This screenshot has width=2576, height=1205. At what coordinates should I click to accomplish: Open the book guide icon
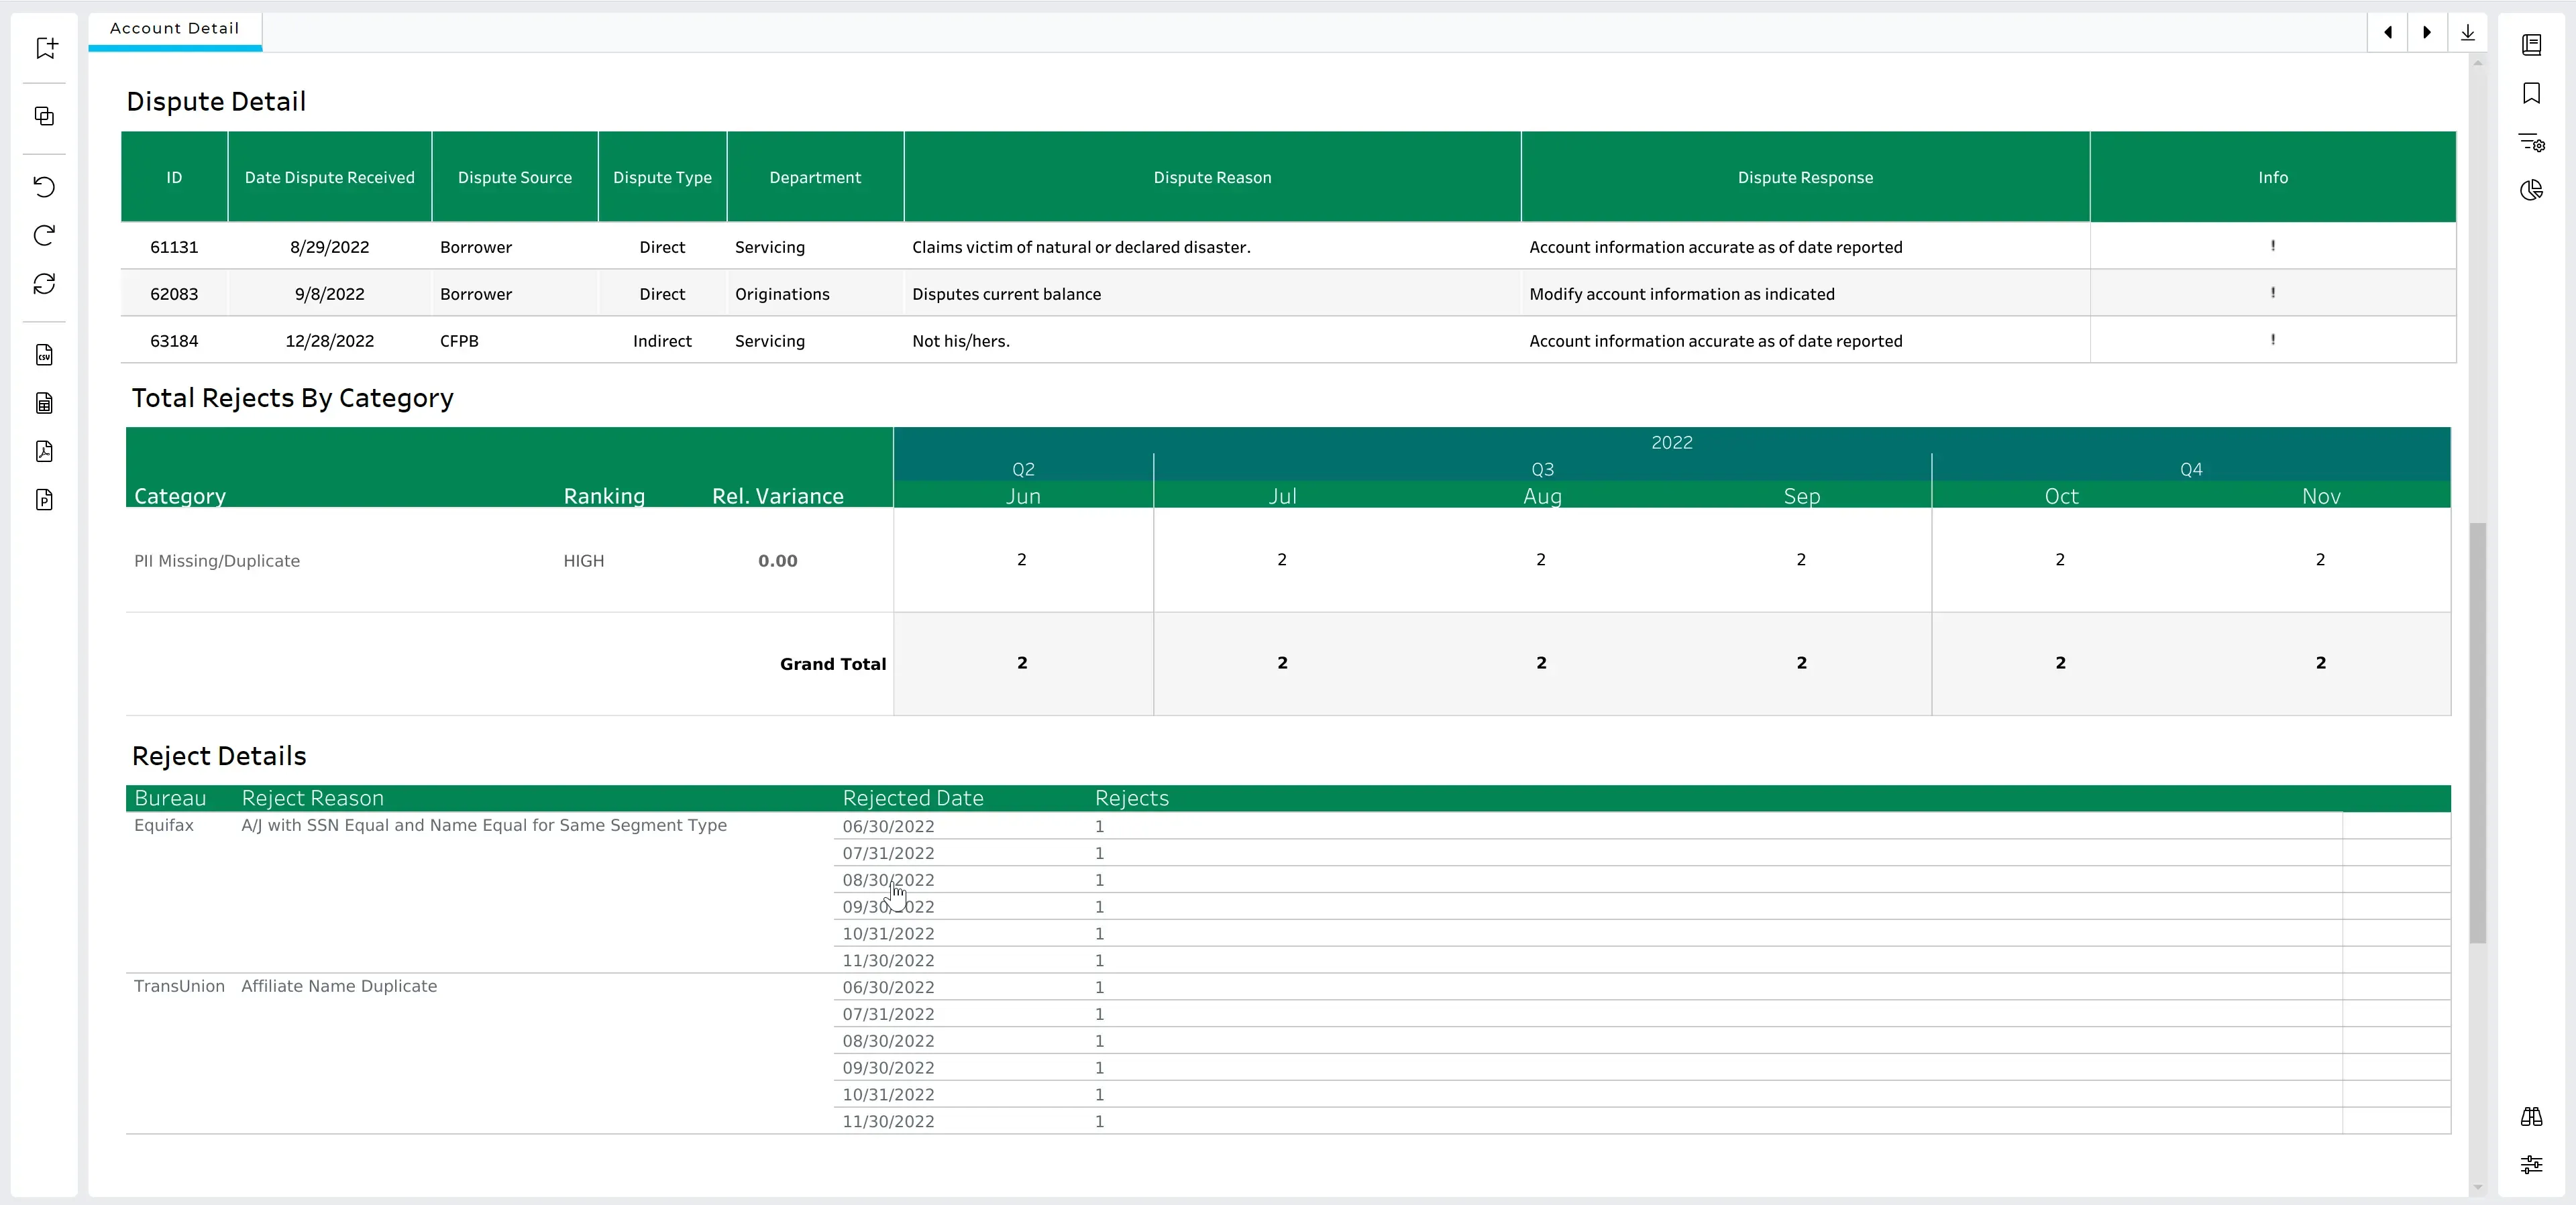(2531, 45)
